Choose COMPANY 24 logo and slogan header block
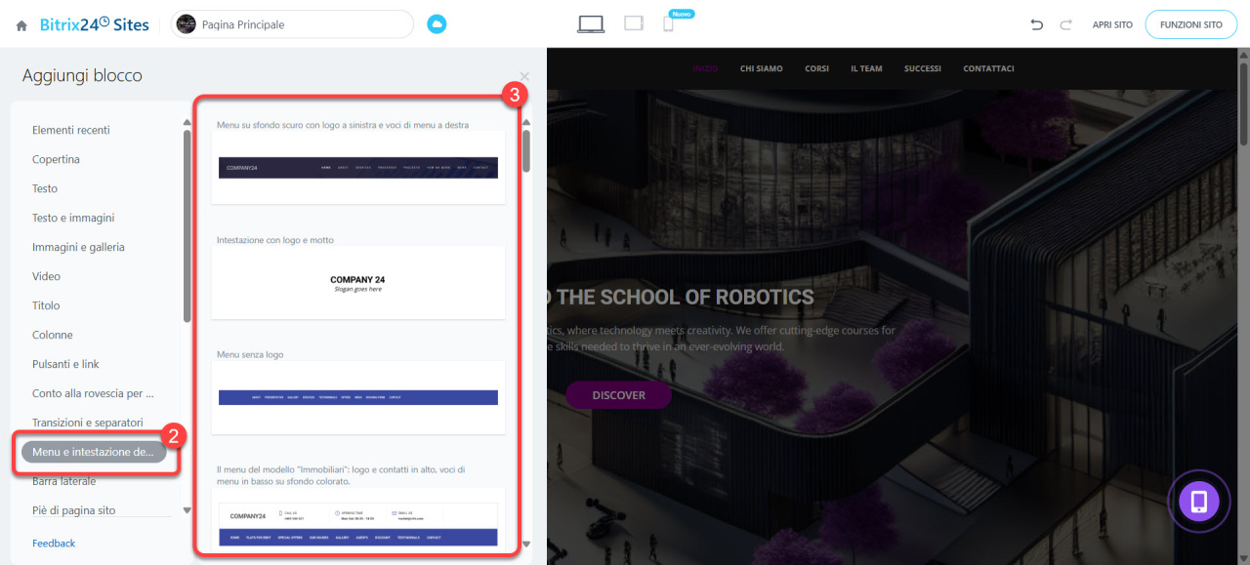1250x565 pixels. pyautogui.click(x=358, y=282)
